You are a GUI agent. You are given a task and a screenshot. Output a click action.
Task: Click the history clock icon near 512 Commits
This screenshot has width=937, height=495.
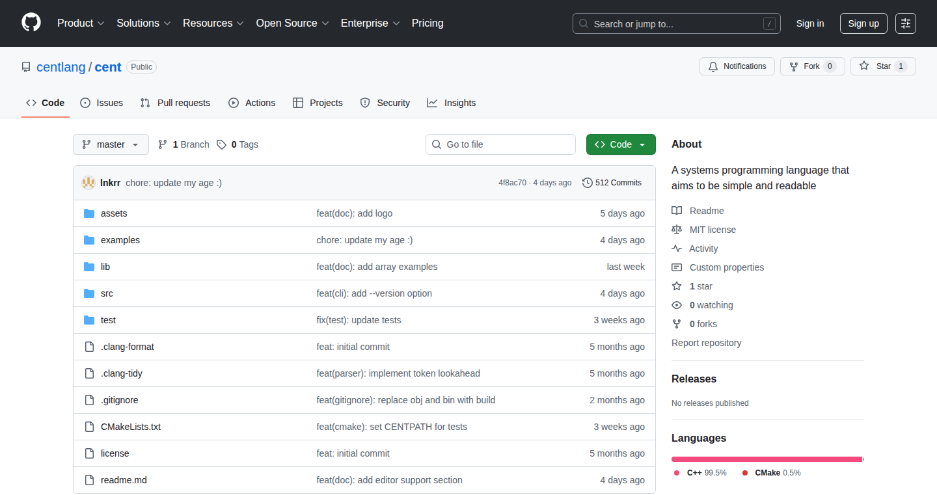click(588, 183)
